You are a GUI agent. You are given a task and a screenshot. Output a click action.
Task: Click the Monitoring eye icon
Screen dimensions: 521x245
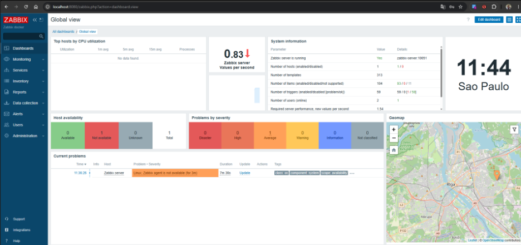coord(6,59)
